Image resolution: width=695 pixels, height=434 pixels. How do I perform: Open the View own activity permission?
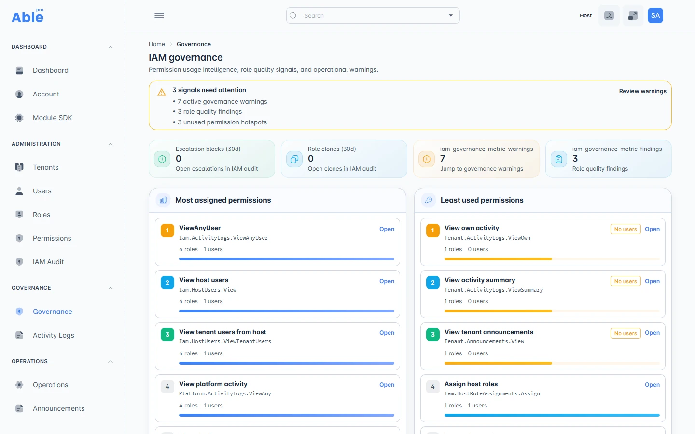tap(652, 229)
